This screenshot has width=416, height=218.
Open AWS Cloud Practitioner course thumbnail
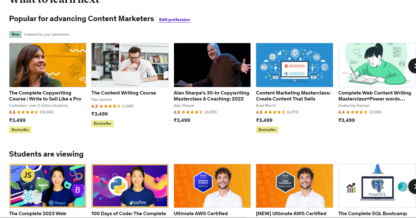[295, 186]
